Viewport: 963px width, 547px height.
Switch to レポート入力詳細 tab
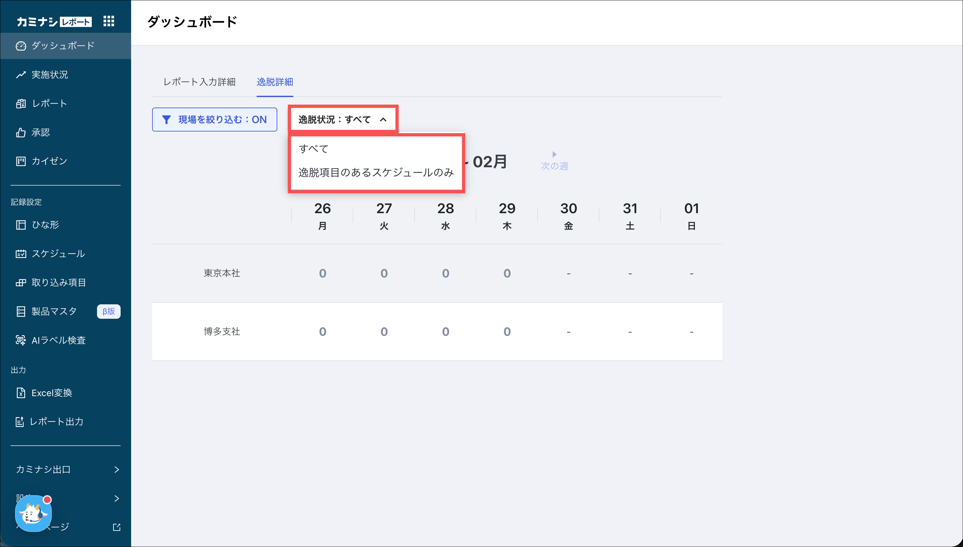point(199,82)
